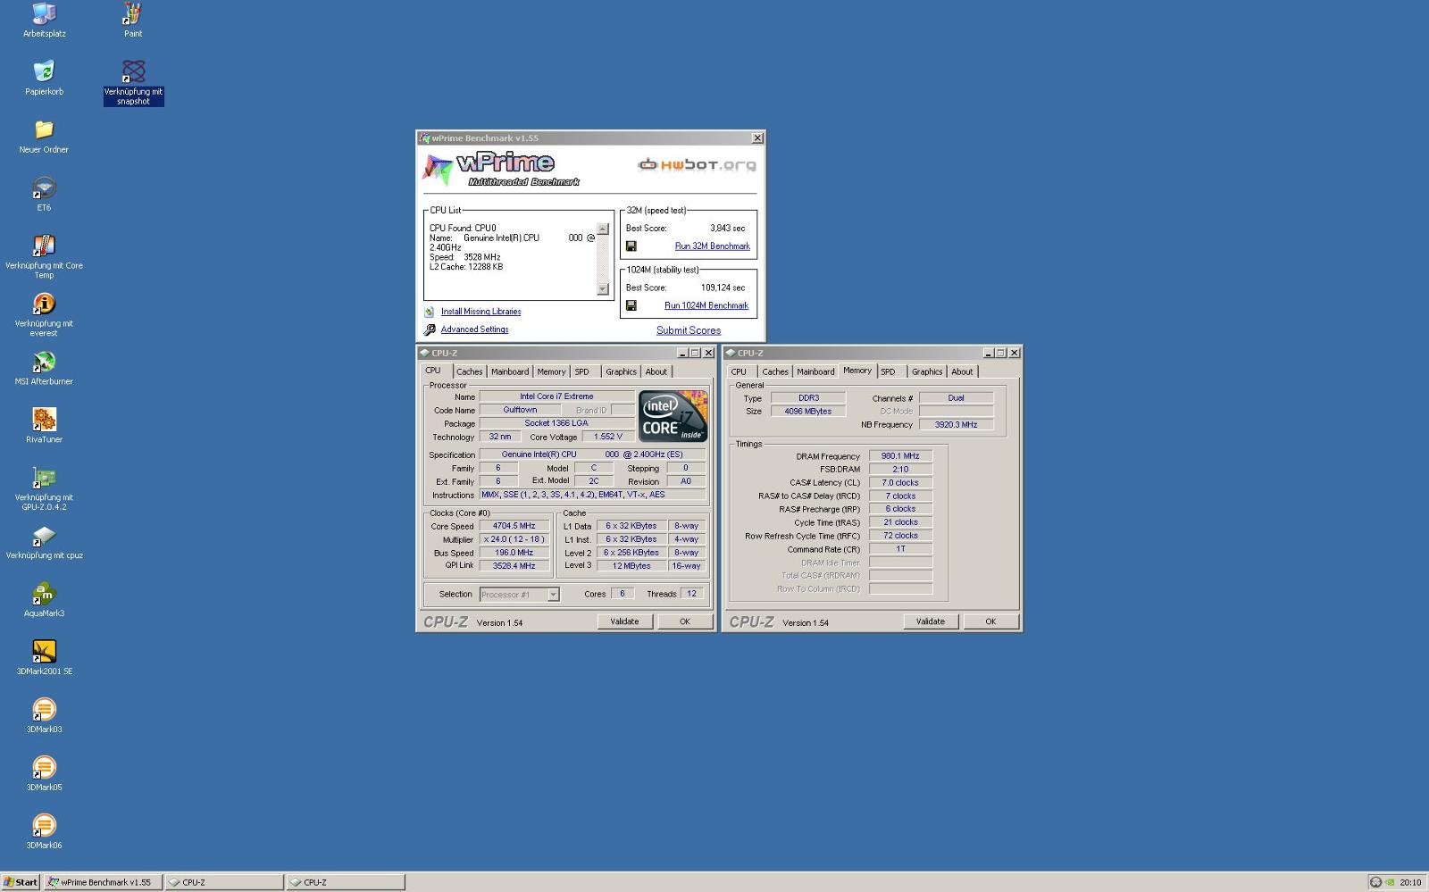Activate the first CPU-Z taskbar button

pyautogui.click(x=224, y=882)
